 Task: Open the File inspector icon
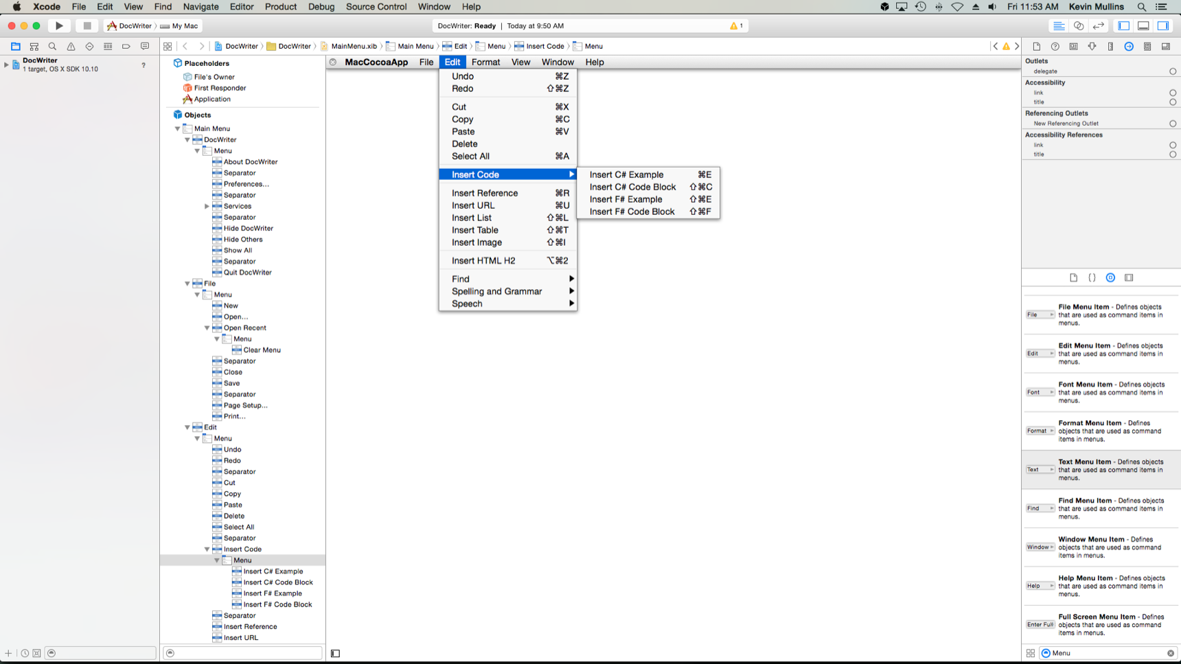[1037, 46]
